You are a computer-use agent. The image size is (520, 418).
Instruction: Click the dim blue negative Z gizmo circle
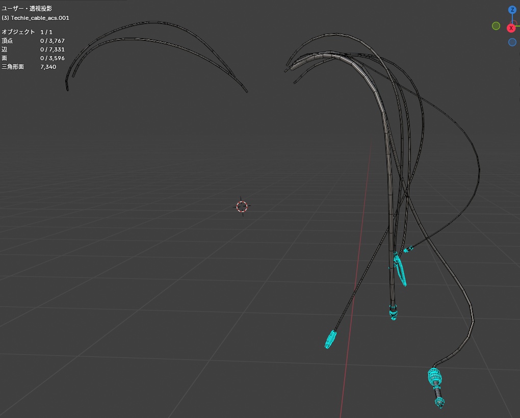(x=512, y=42)
